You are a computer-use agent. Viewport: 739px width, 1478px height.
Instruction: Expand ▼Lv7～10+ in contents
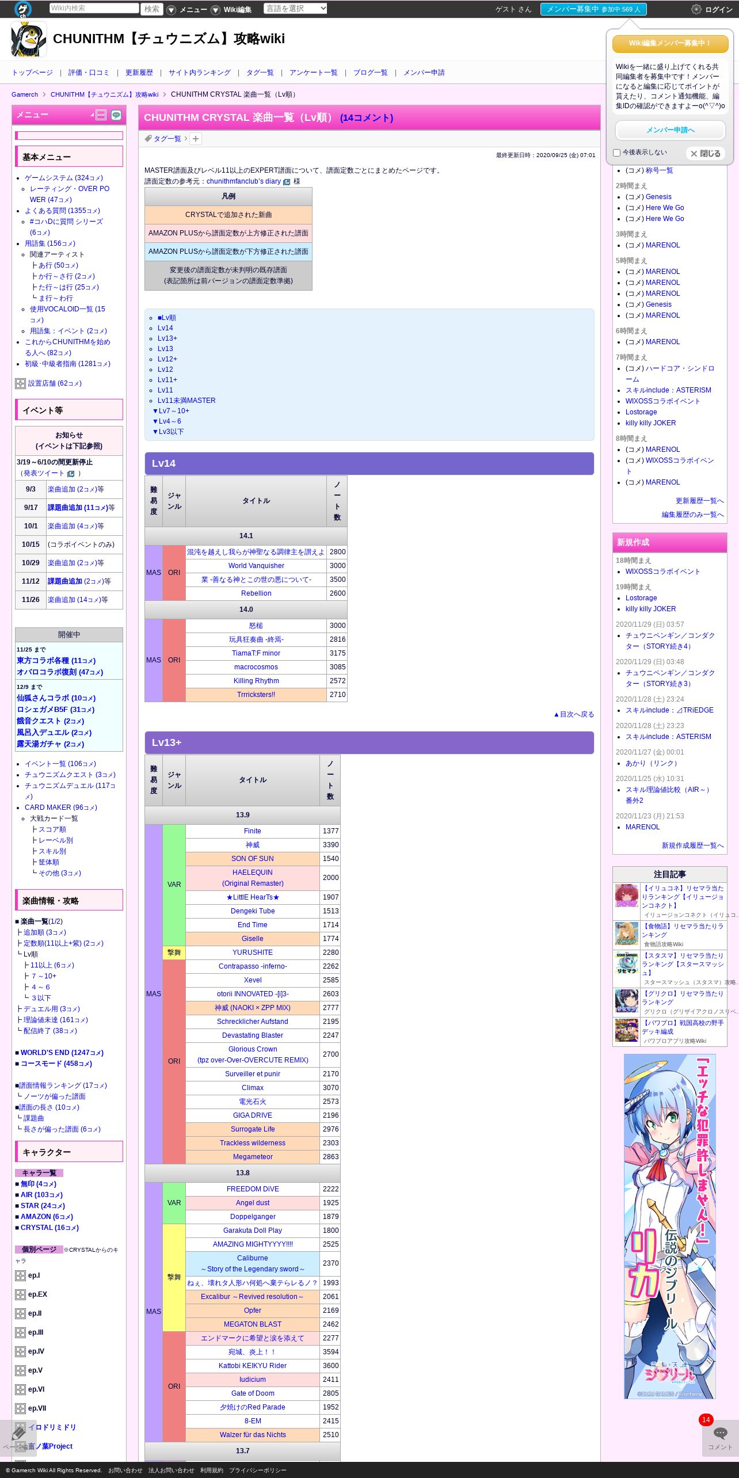point(171,411)
